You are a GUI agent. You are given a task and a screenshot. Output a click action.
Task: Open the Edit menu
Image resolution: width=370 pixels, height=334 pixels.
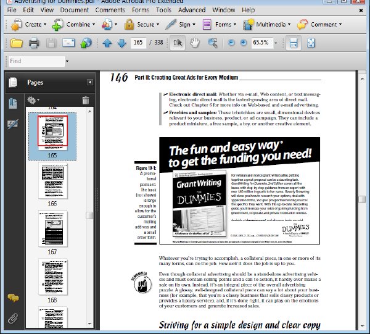click(x=28, y=10)
